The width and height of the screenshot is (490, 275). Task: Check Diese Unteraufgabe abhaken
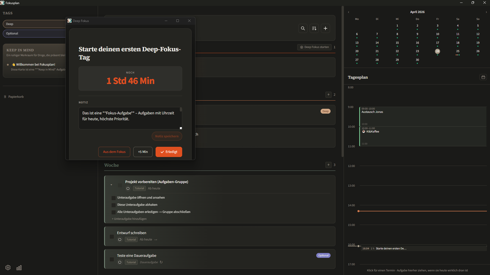tap(114, 205)
